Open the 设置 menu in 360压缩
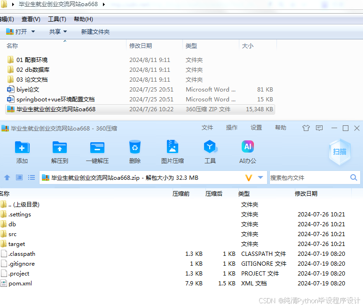 (x=256, y=128)
